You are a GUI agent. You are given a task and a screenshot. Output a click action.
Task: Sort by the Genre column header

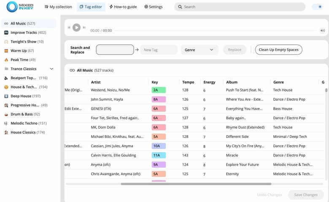pyautogui.click(x=278, y=82)
